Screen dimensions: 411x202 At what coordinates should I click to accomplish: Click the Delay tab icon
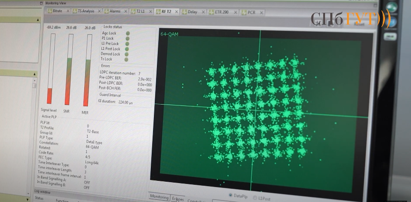[183, 12]
